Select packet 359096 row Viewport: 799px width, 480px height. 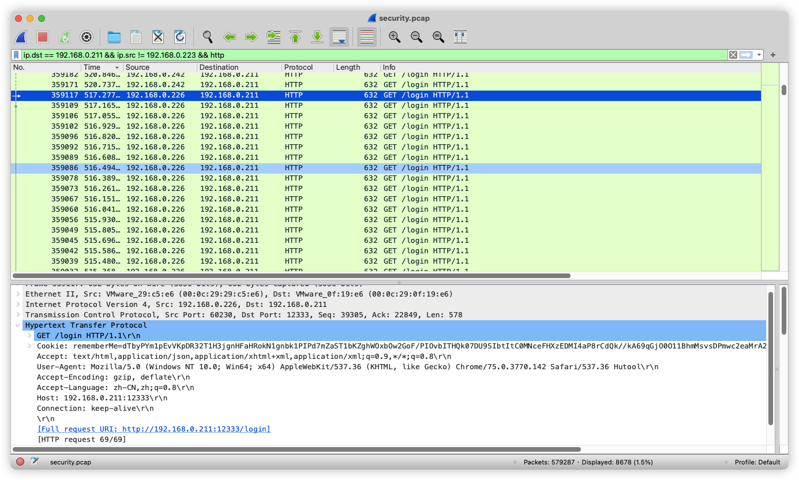(386, 137)
